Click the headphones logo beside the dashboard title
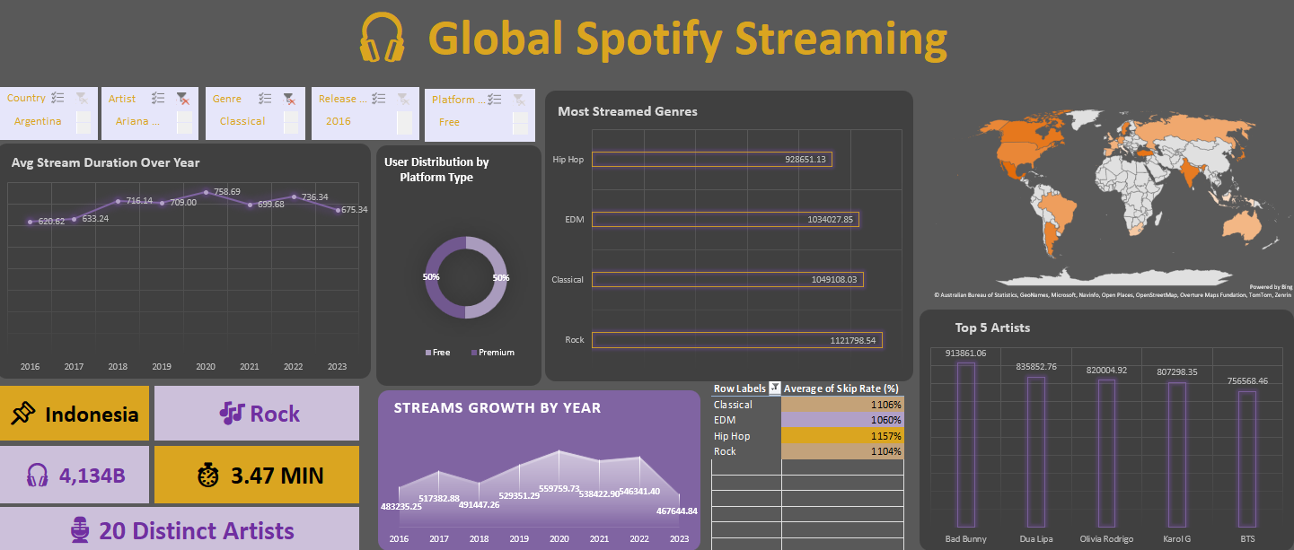 [383, 38]
